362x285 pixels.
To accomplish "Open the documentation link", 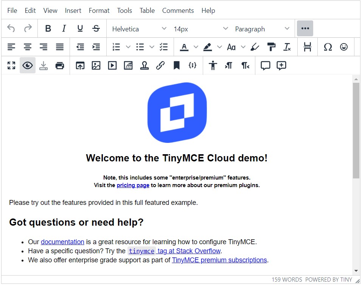I will tap(62, 242).
